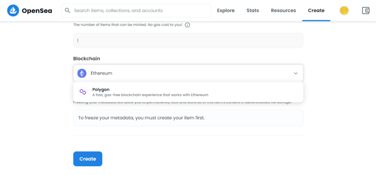Switch to the Create tab in navbar
The image size is (376, 175).
click(x=316, y=10)
